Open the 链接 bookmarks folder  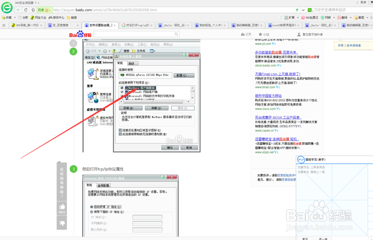[x=72, y=18]
